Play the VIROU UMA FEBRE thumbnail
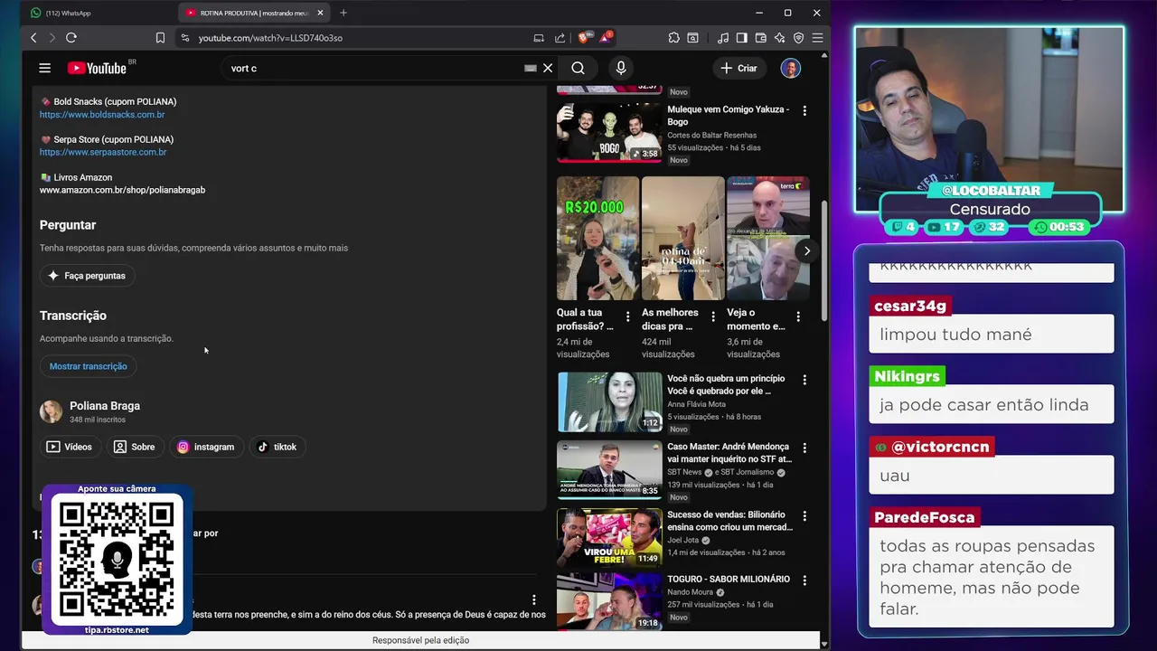This screenshot has width=1157, height=651. (x=609, y=537)
